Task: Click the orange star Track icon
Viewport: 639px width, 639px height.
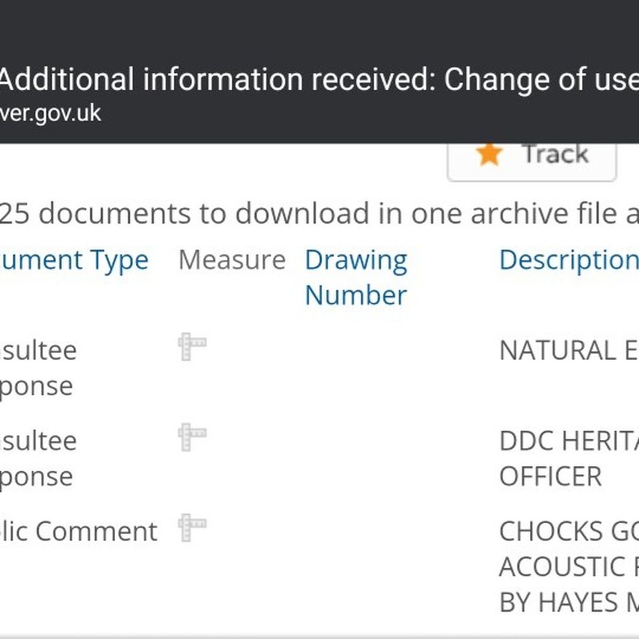Action: (489, 154)
